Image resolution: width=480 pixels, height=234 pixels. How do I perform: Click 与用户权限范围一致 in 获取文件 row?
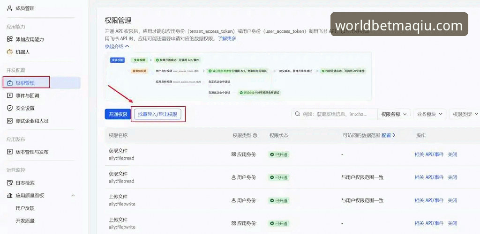pyautogui.click(x=362, y=177)
